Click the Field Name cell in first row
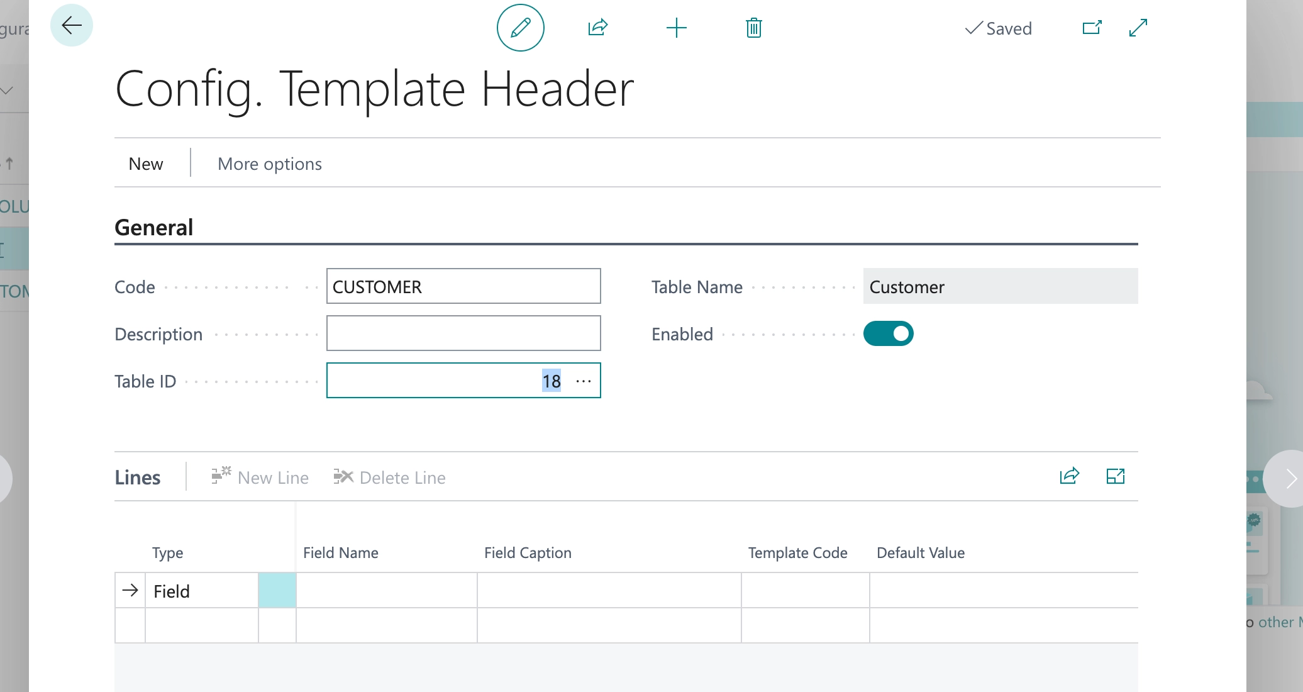 pyautogui.click(x=386, y=591)
